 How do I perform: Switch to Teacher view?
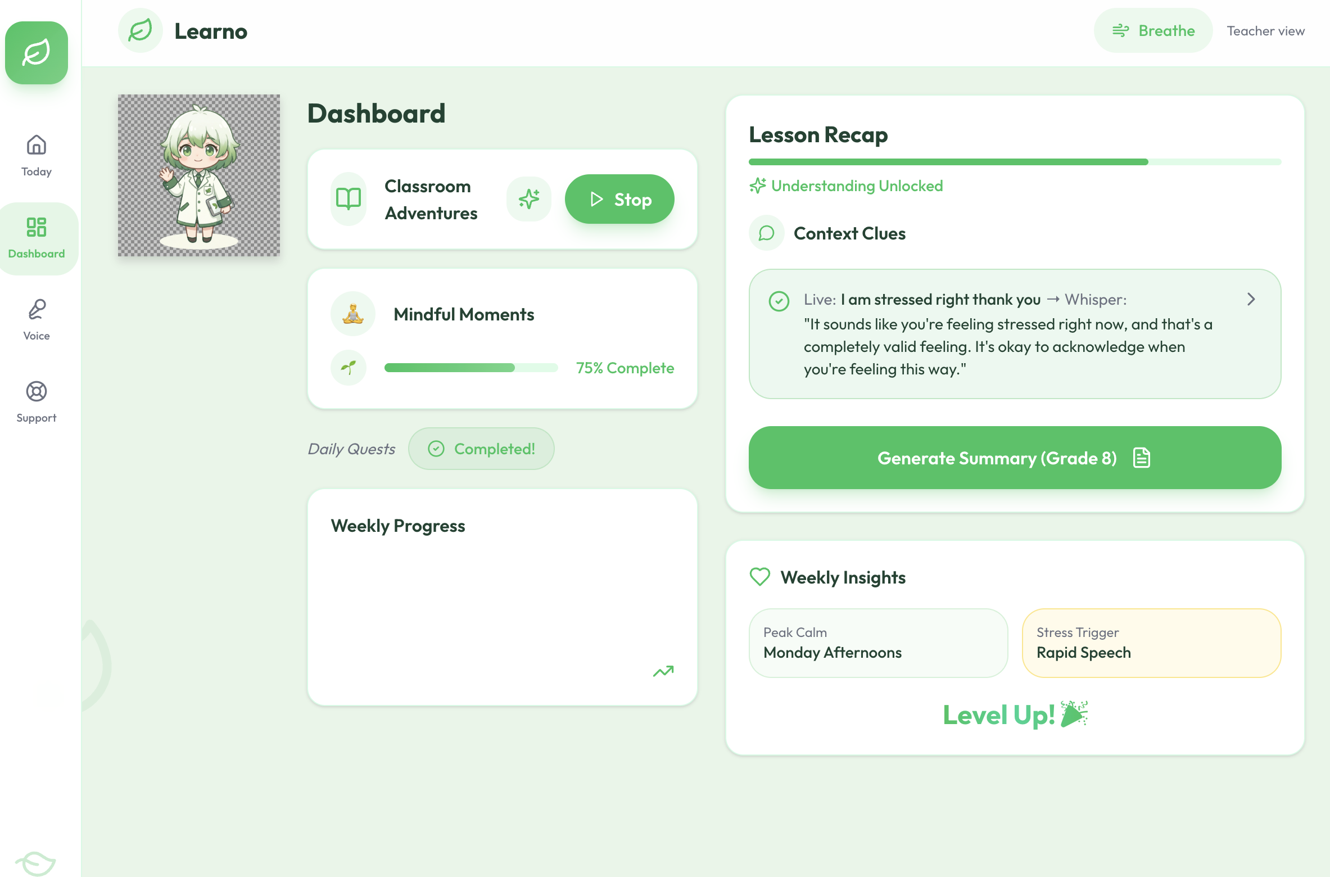click(1265, 31)
